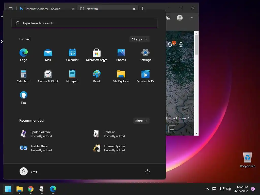Show hidden system tray icons
Image resolution: width=260 pixels, height=195 pixels.
coord(207,189)
